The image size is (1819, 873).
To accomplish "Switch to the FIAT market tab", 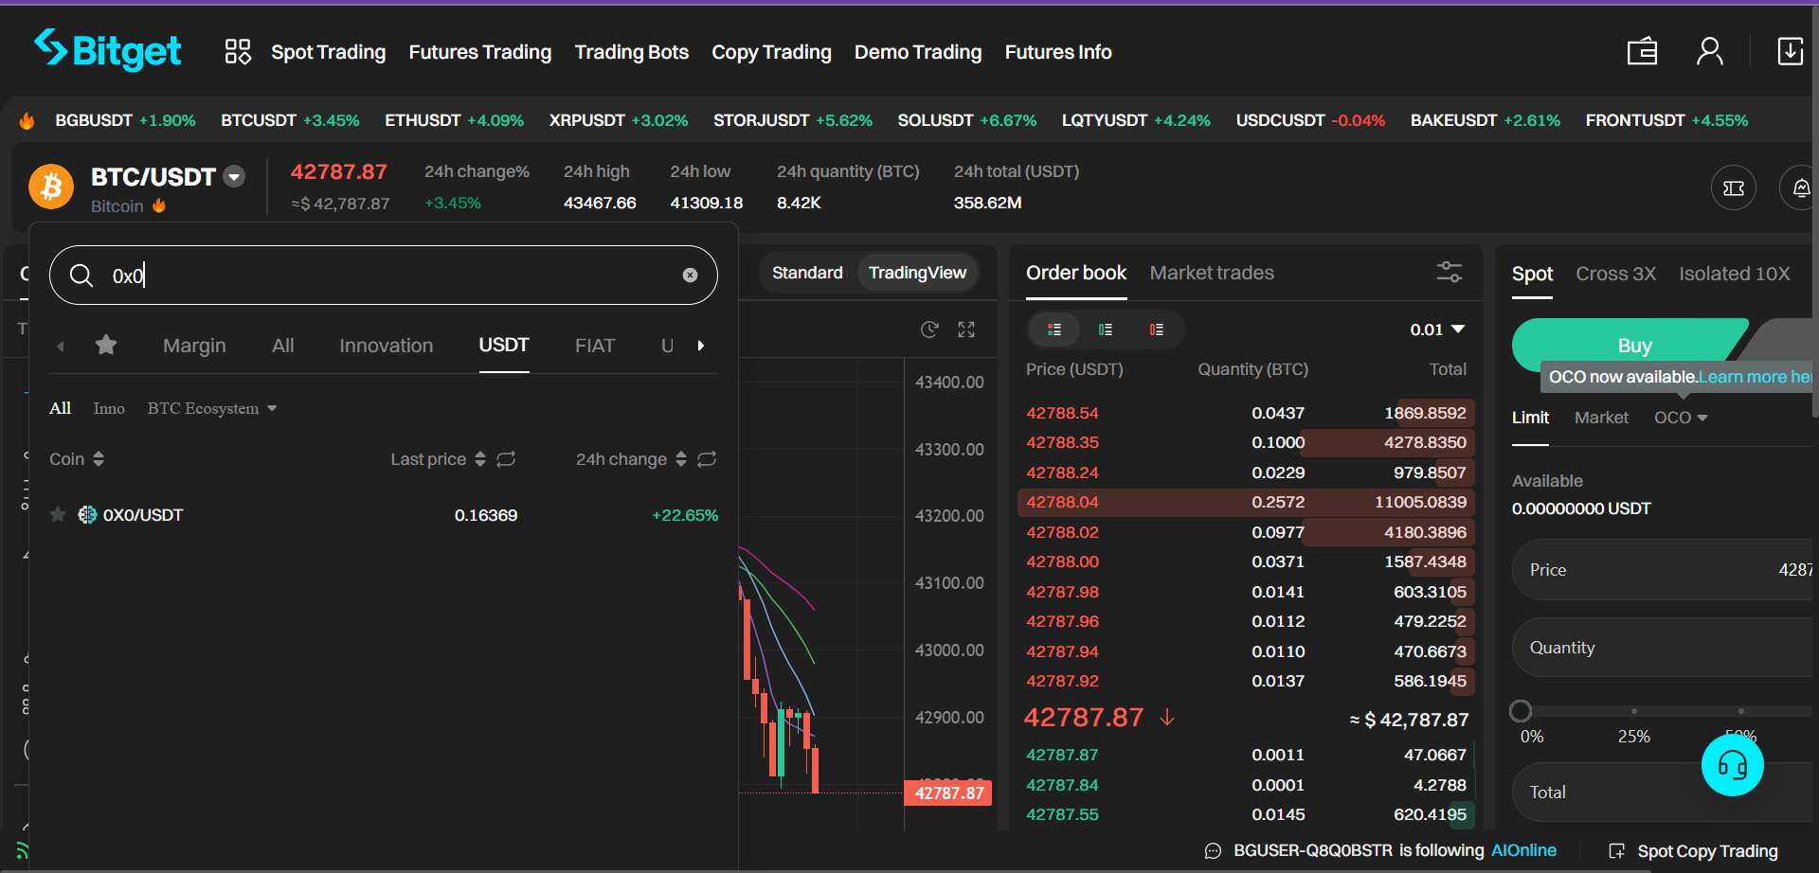I will point(595,346).
